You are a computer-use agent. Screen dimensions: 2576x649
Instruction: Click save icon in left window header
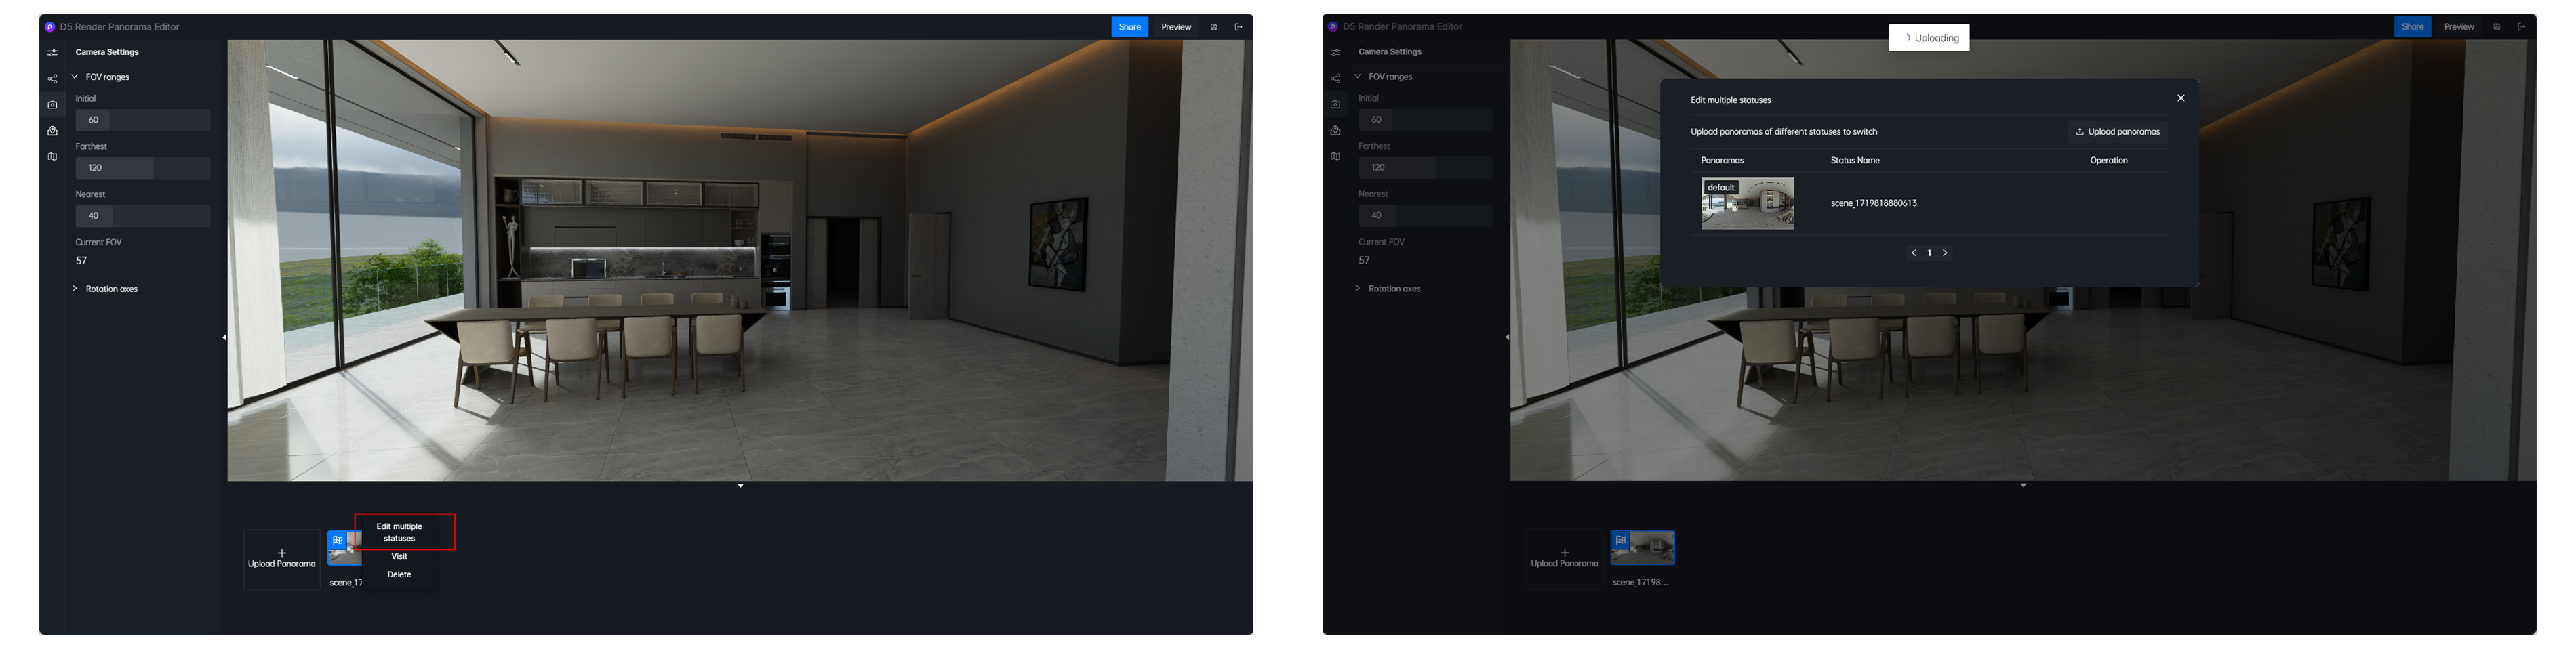pos(1214,27)
